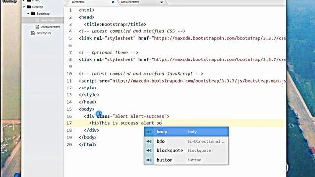Image resolution: width=315 pixels, height=177 pixels.
Task: Click the desktop.ini file icon
Action: [33, 33]
